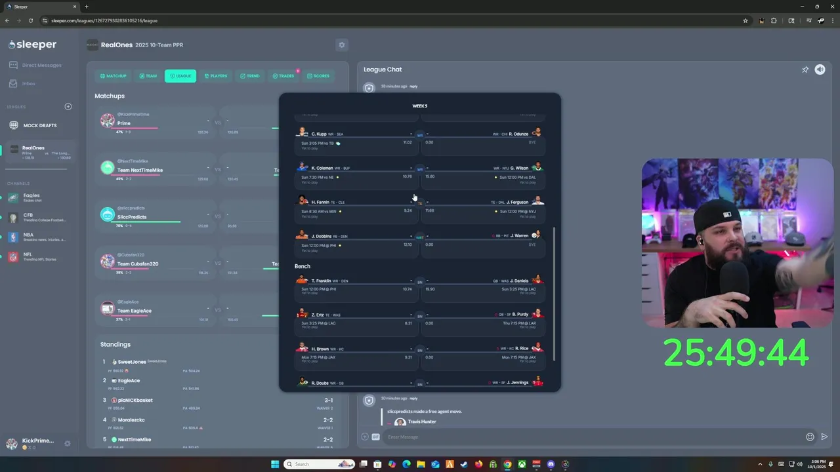Screen dimensions: 840x472
Task: Click R. Odunze in matchup popup
Action: 518,134
